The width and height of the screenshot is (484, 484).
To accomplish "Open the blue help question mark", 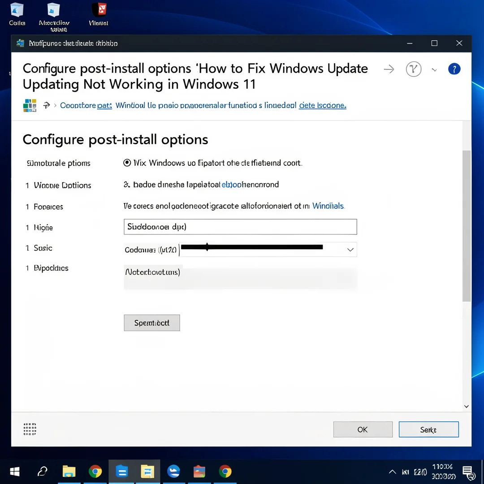I will 454,69.
